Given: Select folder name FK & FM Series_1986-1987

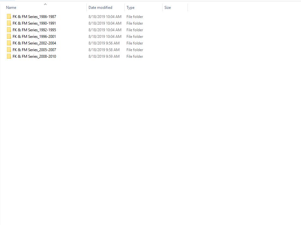Looking at the screenshot, I should tap(34, 17).
